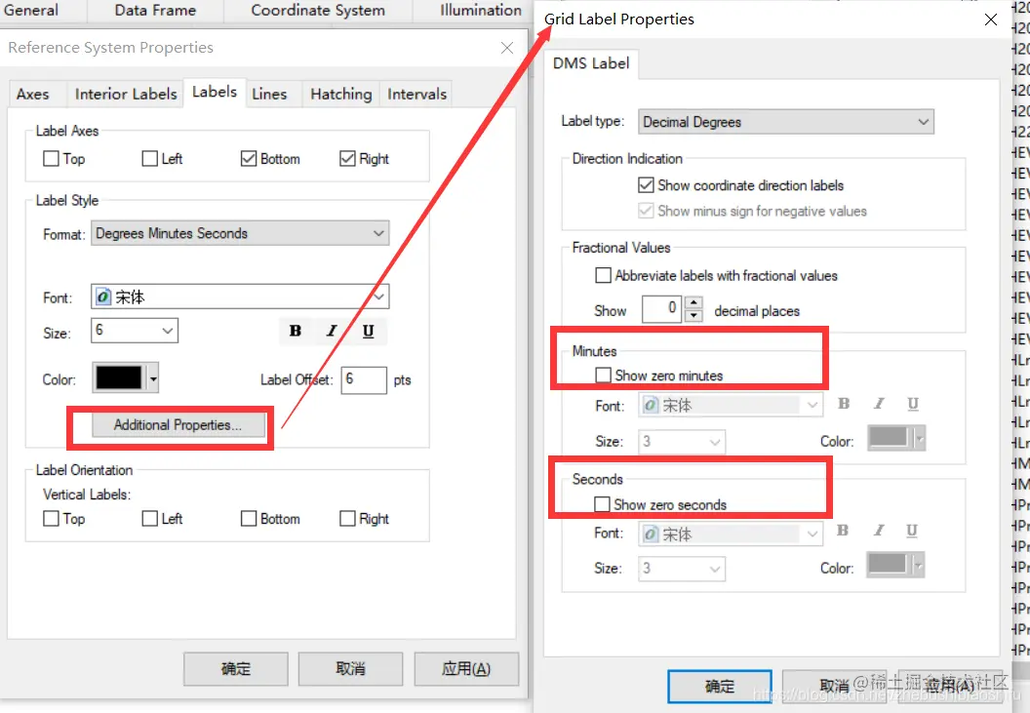Check Bottom under Vertical Labels
Screen dimensions: 1030x713
(249, 519)
